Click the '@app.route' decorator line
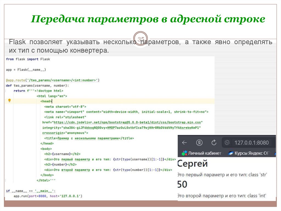This screenshot has width=281, height=211. [53, 80]
